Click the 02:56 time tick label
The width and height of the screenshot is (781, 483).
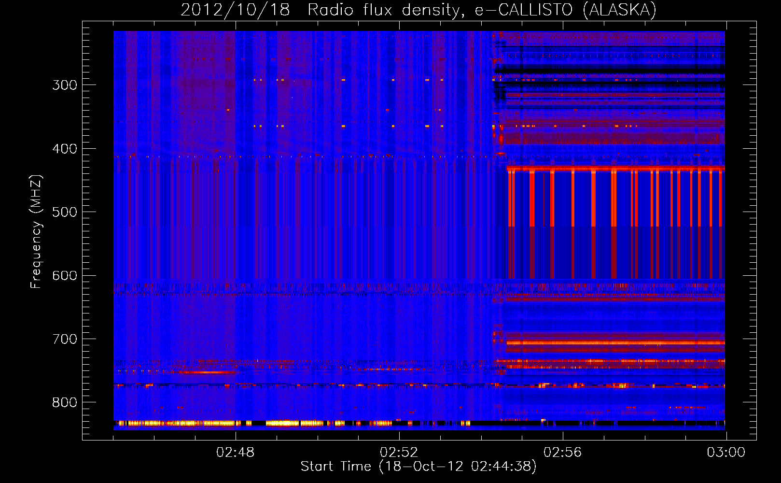(x=562, y=453)
